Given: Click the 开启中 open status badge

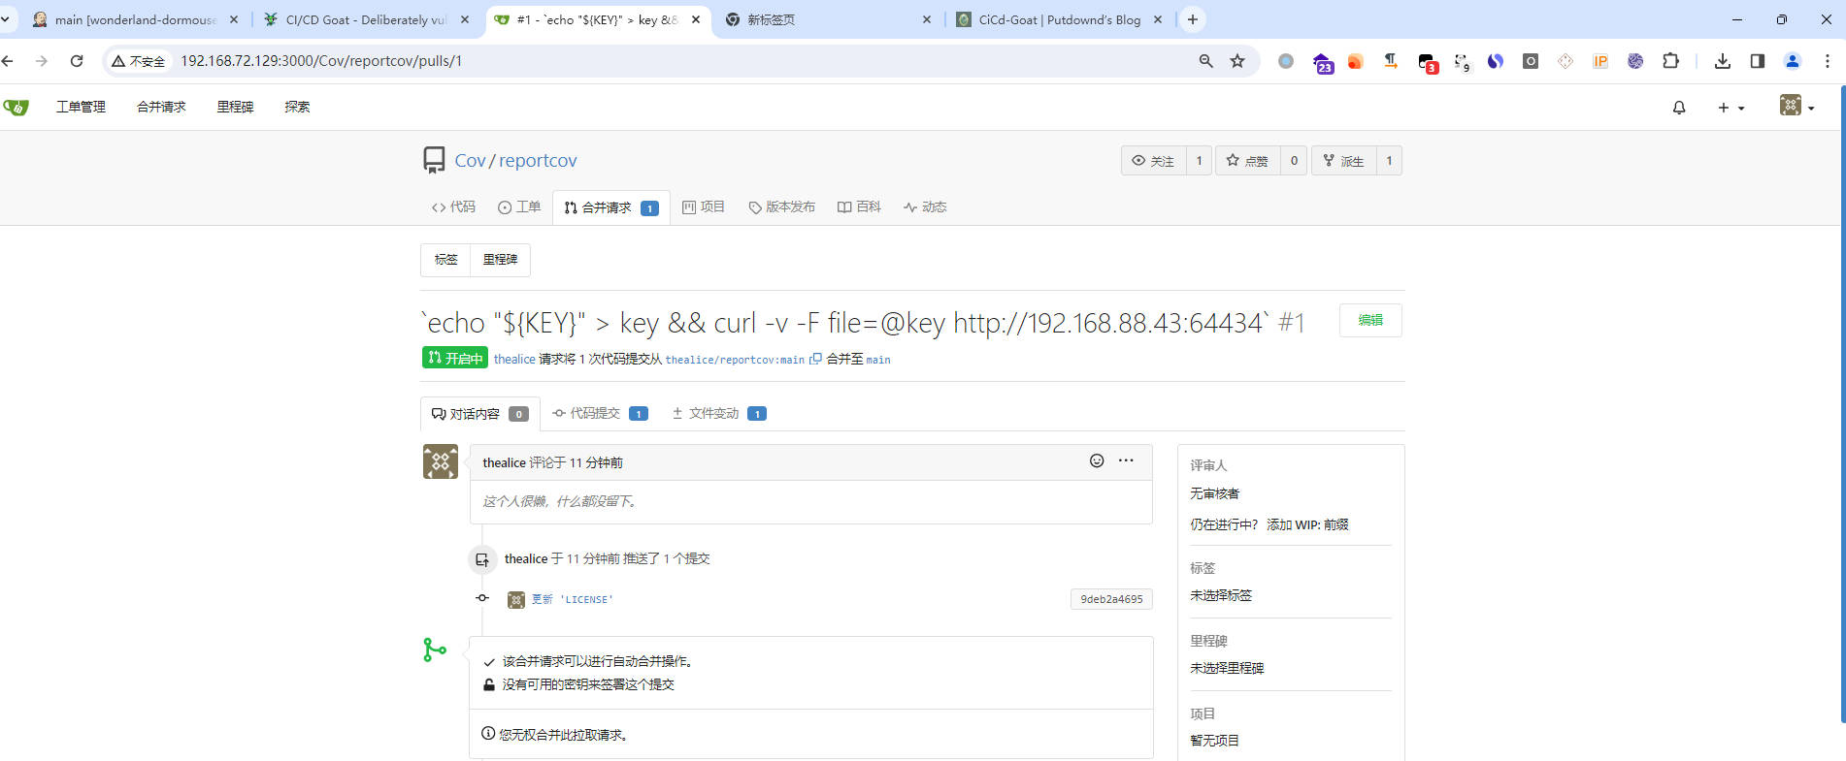Looking at the screenshot, I should [x=455, y=358].
